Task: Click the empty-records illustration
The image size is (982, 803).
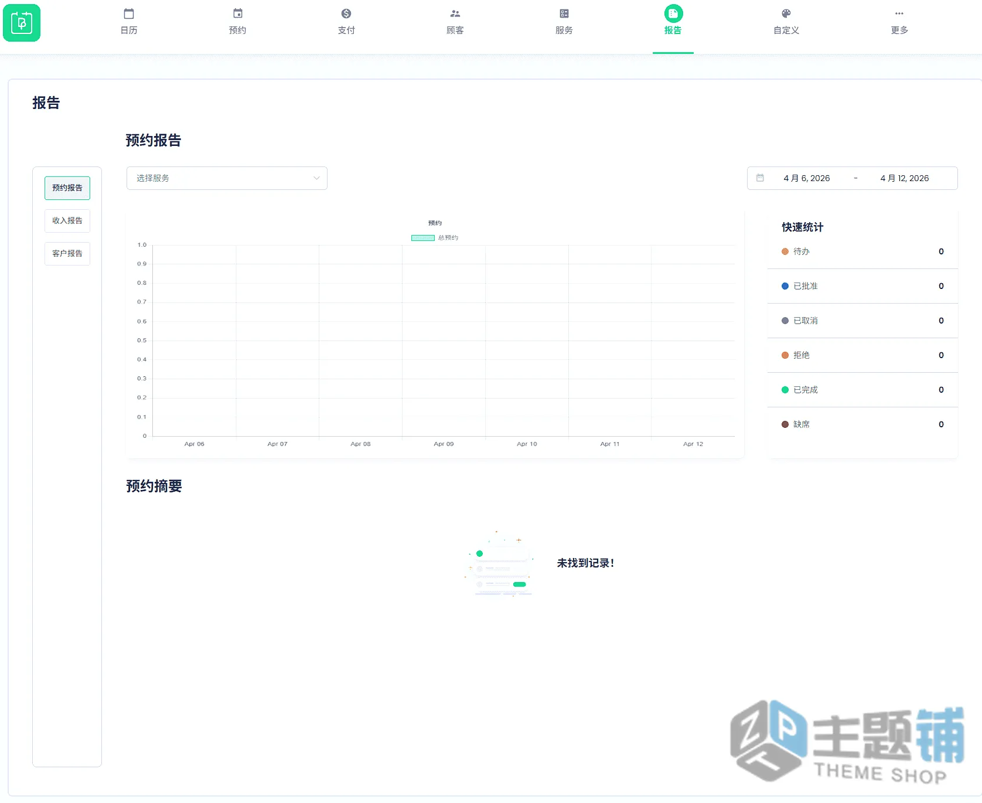Action: pyautogui.click(x=500, y=563)
